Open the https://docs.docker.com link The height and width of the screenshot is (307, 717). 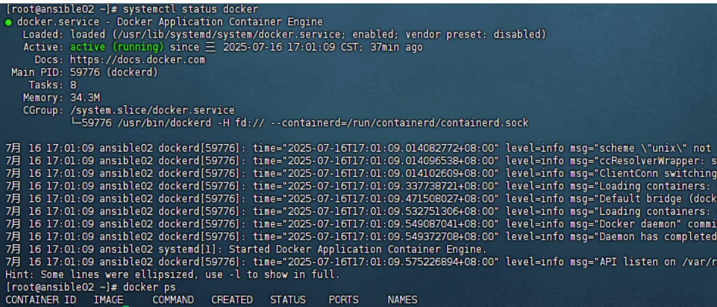coord(138,60)
